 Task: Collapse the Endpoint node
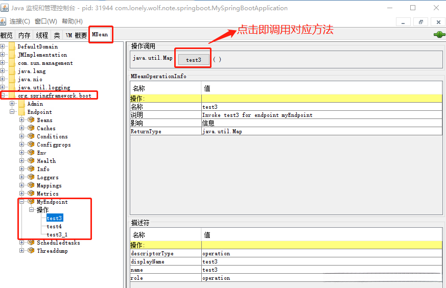12,111
